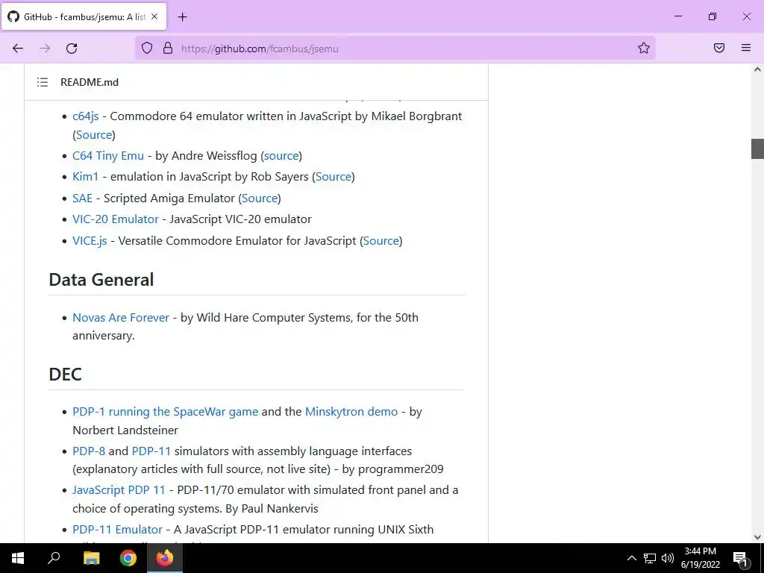Click the site security padlock icon
The width and height of the screenshot is (764, 573).
point(168,48)
